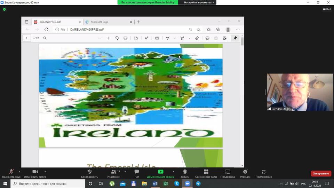Click PDF search magnifier icon
The image size is (334, 188).
[x=45, y=38]
